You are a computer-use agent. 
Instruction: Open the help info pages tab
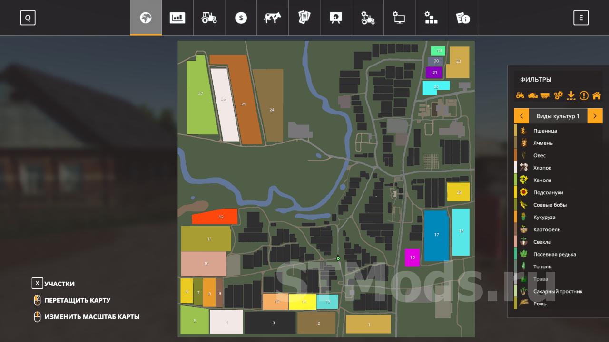(463, 18)
